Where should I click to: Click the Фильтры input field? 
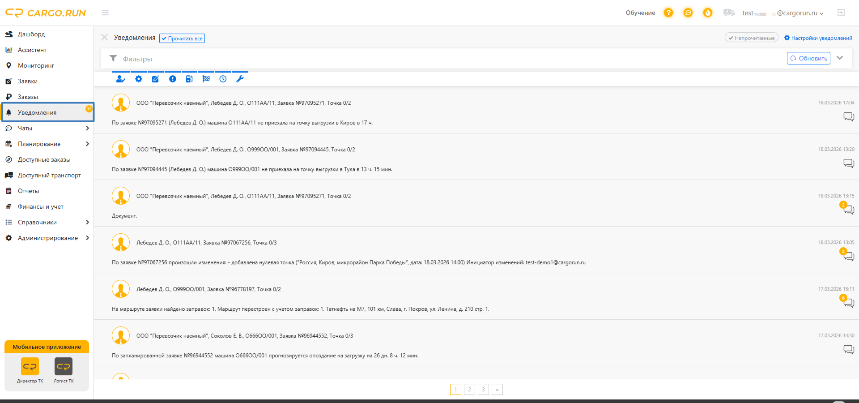pos(447,59)
